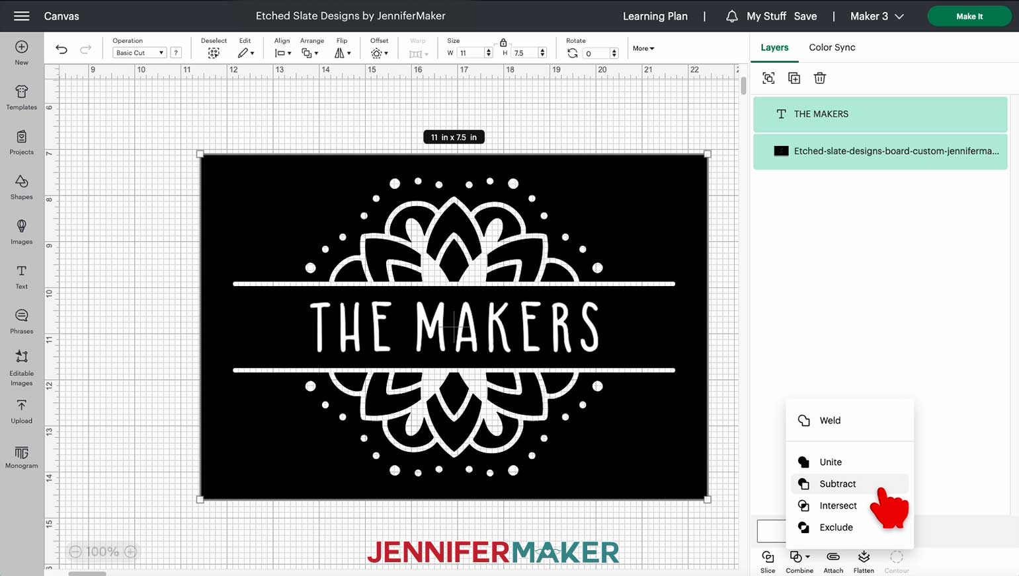Click the Flatten tool
Screen dimensions: 1019x576
click(864, 561)
